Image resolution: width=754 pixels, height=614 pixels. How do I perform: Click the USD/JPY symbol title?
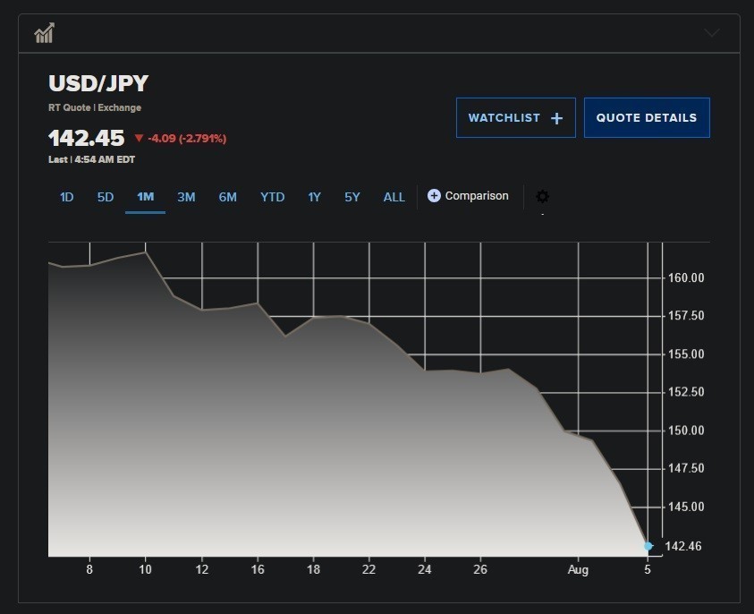point(98,83)
